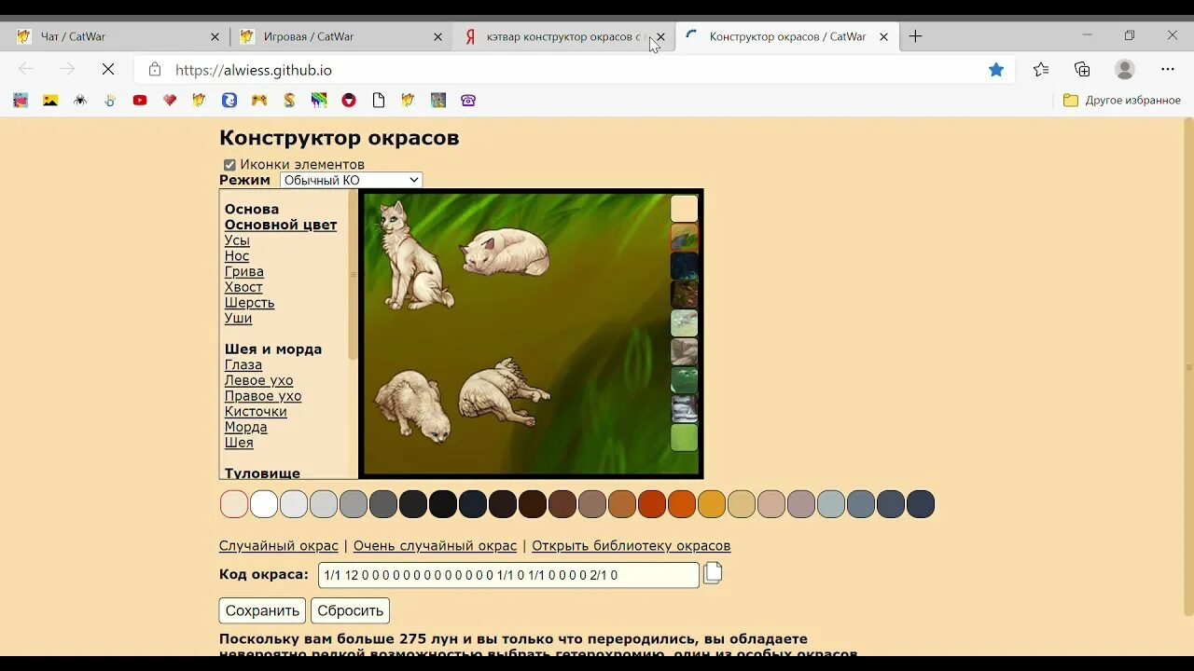
Task: Choose the plain beige background thumbnail
Action: point(684,209)
